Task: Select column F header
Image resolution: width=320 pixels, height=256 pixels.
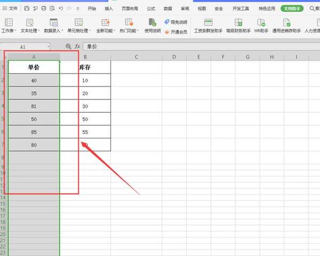Action: pyautogui.click(x=223, y=57)
